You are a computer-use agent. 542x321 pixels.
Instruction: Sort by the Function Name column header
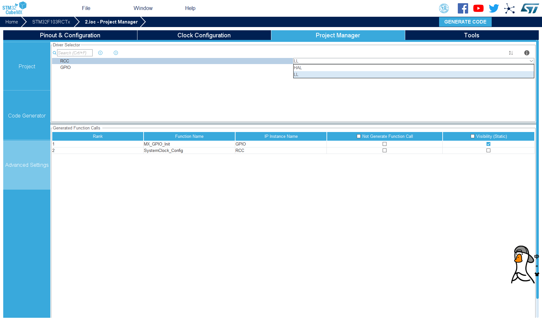[189, 137]
